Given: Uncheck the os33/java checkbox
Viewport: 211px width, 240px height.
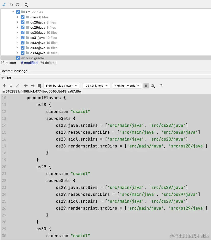Looking at the screenshot, I should [x=23, y=48].
